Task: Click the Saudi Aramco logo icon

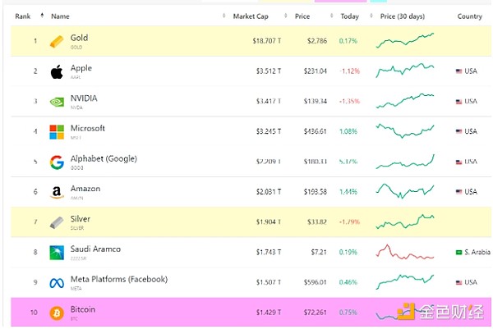Action: [57, 253]
